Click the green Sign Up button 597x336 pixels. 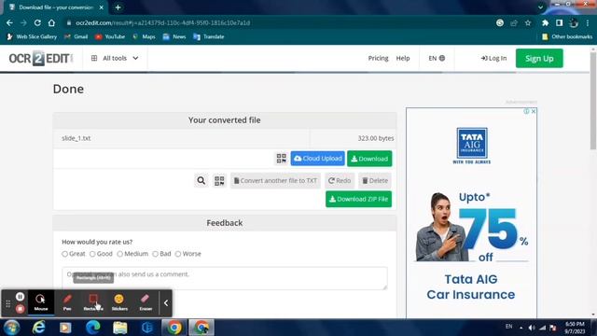[539, 58]
